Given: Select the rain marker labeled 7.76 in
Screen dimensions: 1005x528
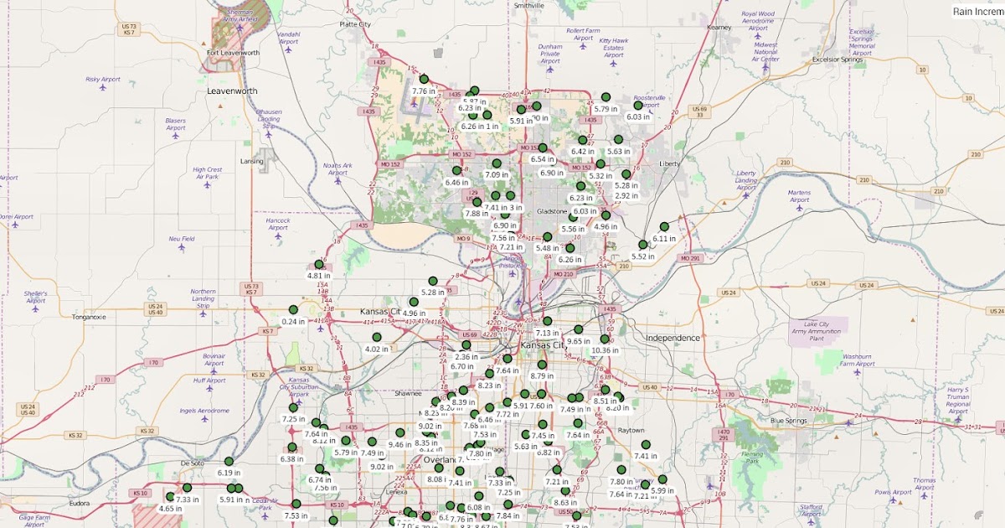Looking at the screenshot, I should (424, 79).
